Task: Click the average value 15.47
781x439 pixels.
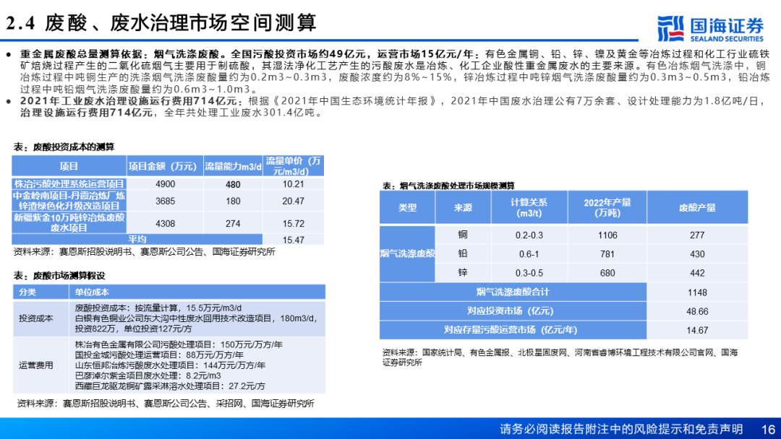Action: coord(293,240)
